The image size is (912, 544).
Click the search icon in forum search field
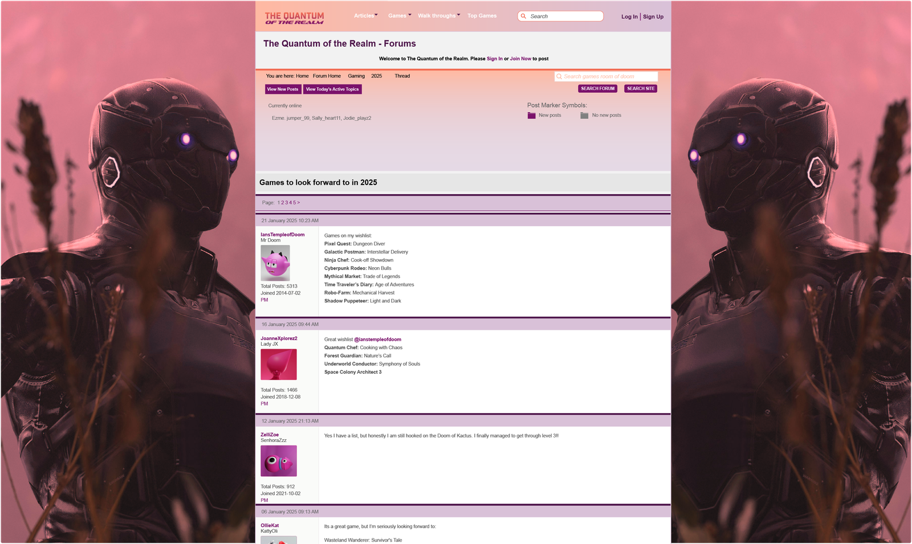point(559,76)
